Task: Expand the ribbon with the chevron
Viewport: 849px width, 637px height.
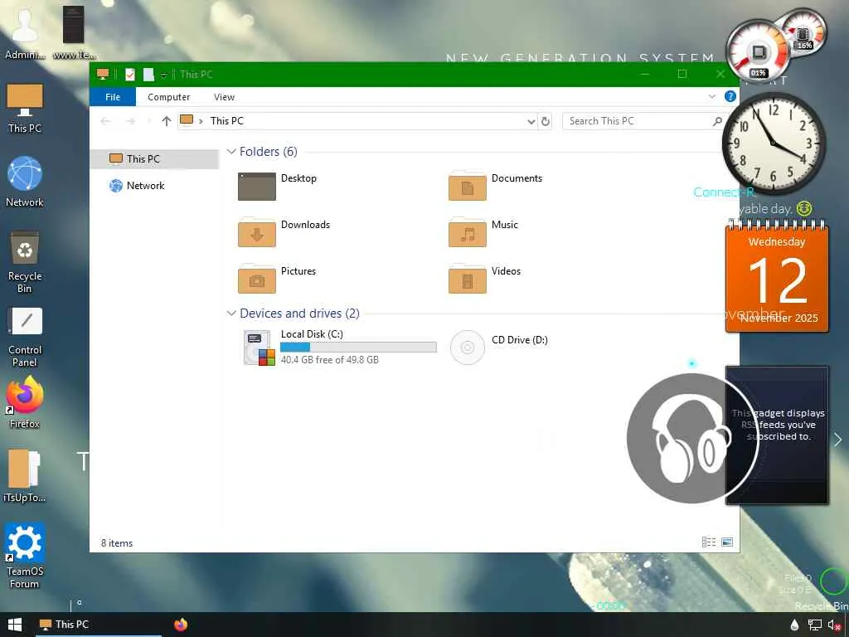Action: [x=712, y=96]
